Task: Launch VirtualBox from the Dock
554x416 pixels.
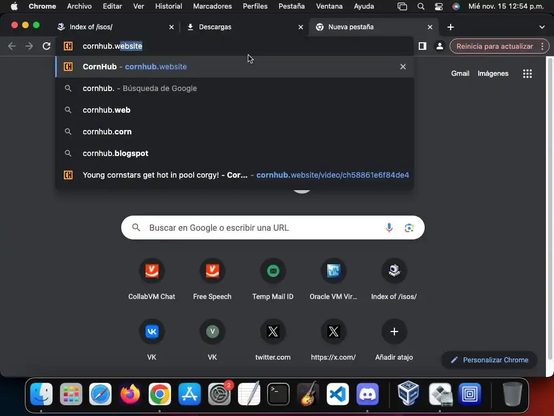Action: [x=408, y=394]
